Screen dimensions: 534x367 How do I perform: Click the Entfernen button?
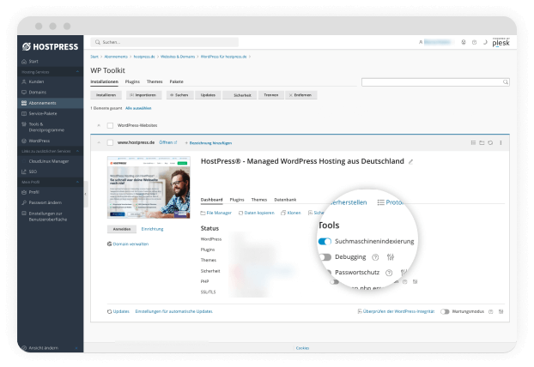[301, 95]
